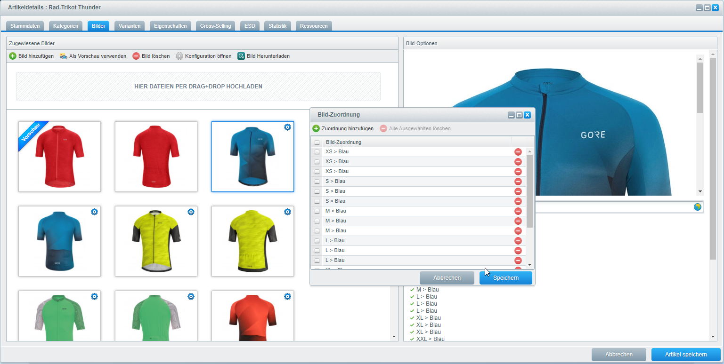This screenshot has width=724, height=364.
Task: Check the third S > Blau row checkbox
Action: 317,201
